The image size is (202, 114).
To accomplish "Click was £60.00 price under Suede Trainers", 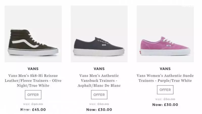I will point(165,99).
